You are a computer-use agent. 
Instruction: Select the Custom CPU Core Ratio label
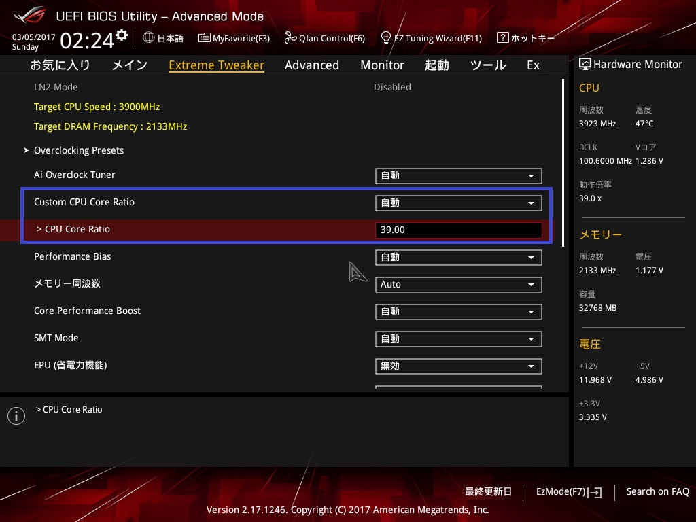point(84,202)
